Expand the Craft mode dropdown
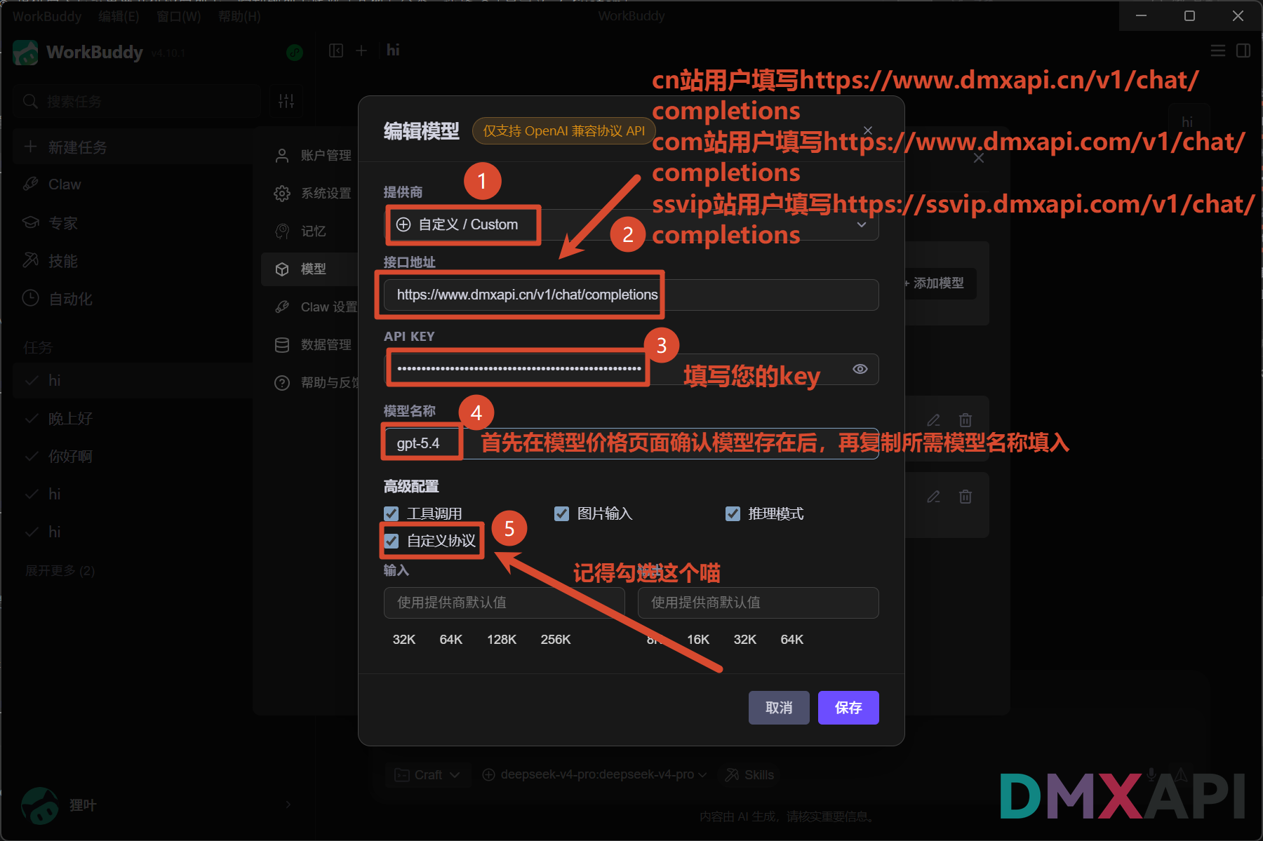Viewport: 1263px width, 841px height. click(427, 774)
